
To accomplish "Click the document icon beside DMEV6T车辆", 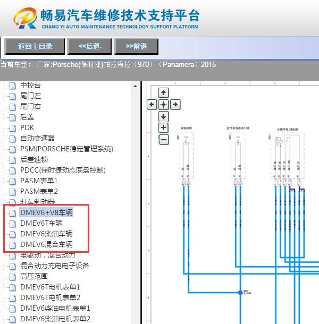I will point(13,224).
